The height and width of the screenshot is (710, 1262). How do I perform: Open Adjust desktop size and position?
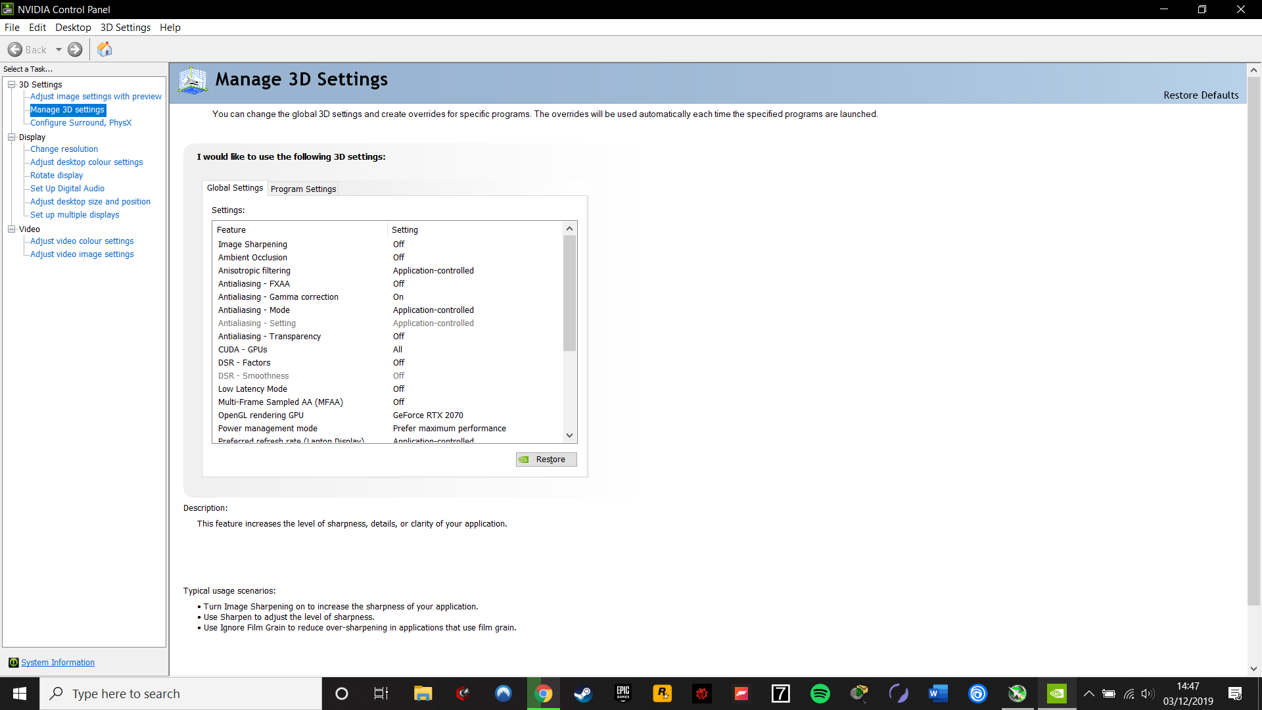pyautogui.click(x=90, y=202)
